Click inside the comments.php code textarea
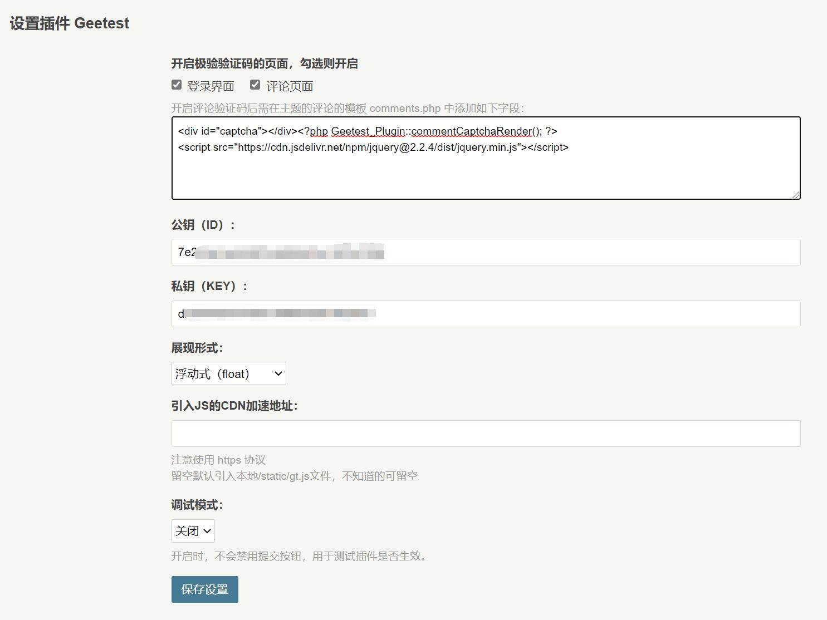Viewport: 827px width, 620px height. [486, 158]
